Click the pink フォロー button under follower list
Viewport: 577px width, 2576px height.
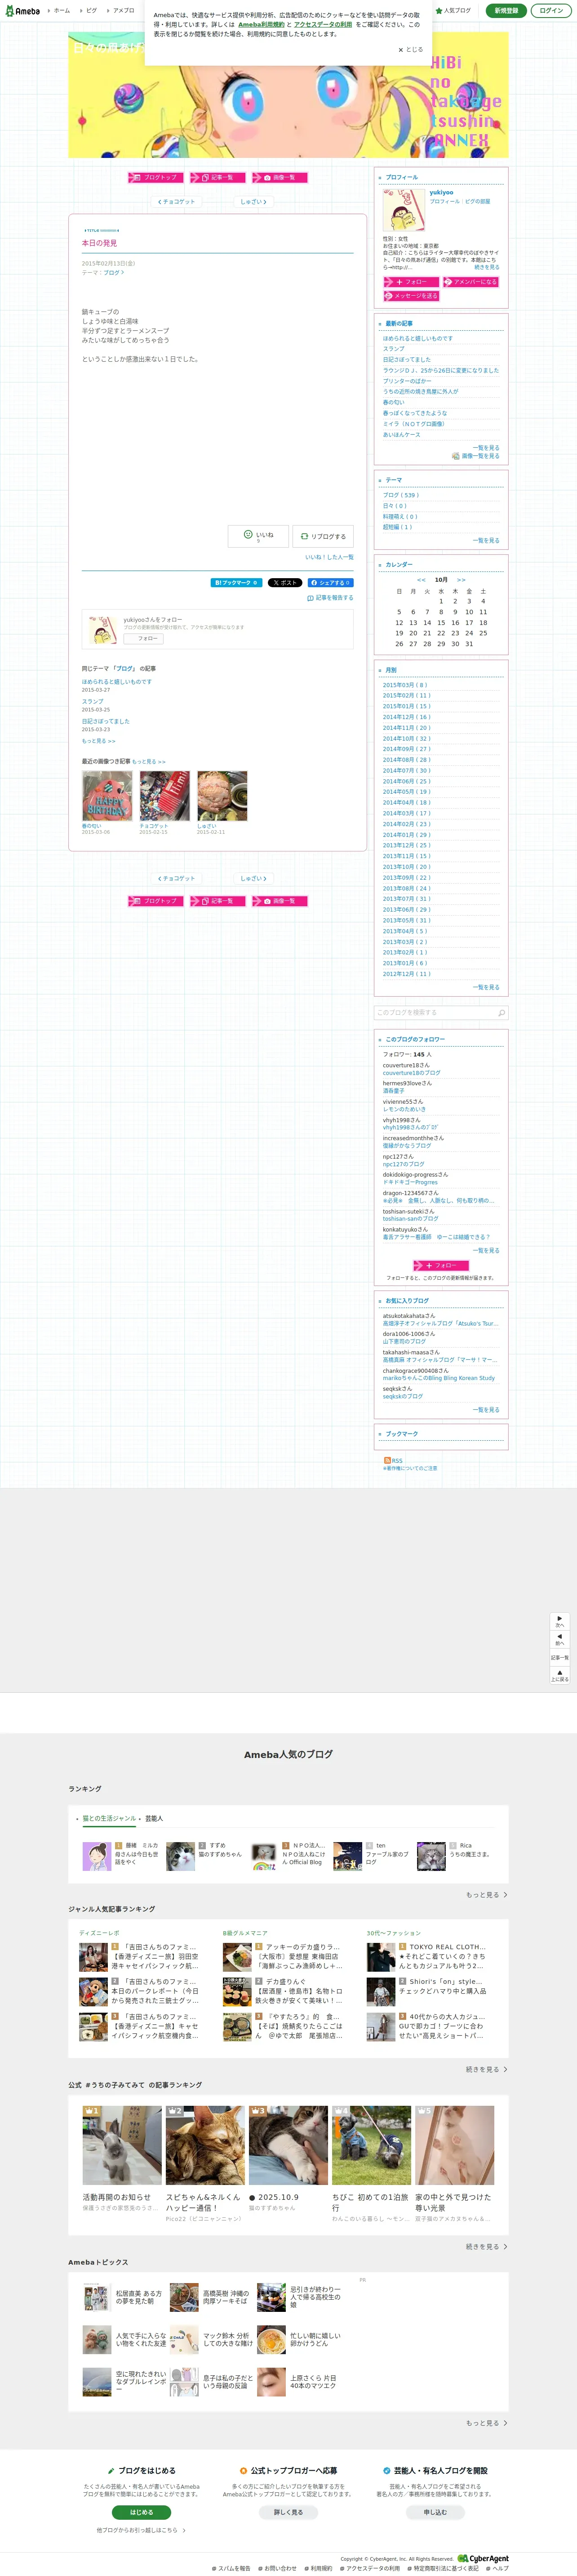point(441,1266)
